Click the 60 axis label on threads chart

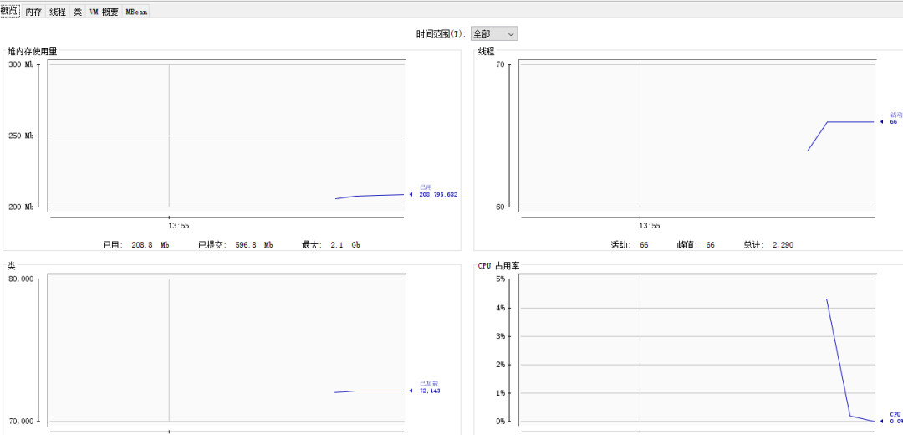coord(500,207)
